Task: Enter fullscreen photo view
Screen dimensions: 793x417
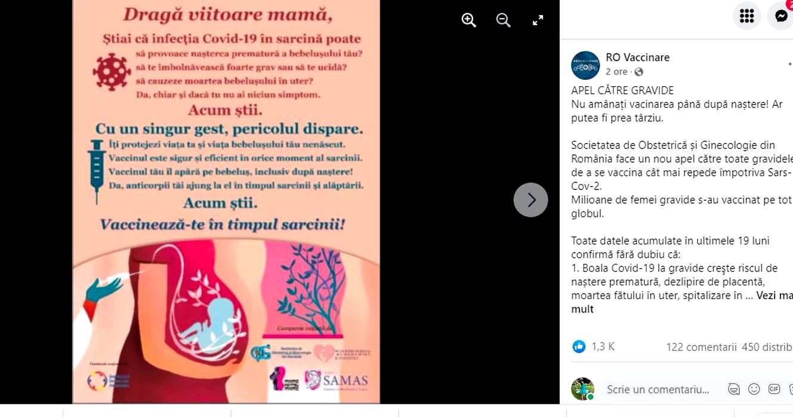Action: (x=538, y=20)
